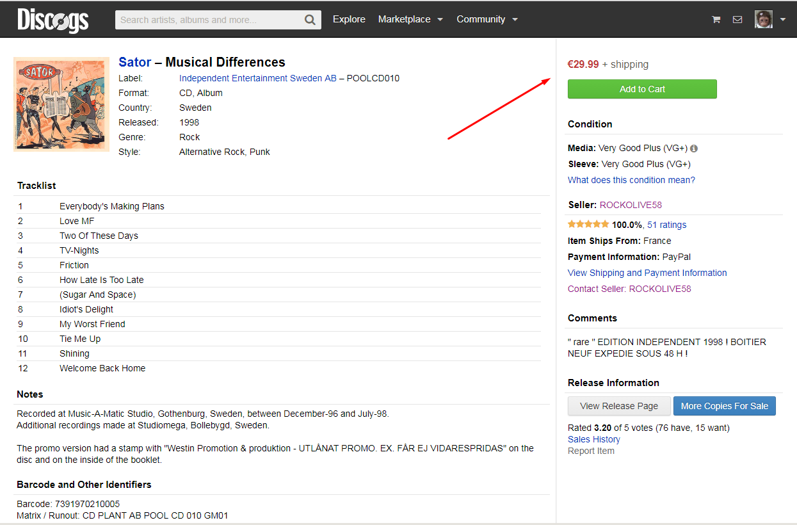Click the View Release Page button
Screen dimensions: 797x525
coord(619,406)
